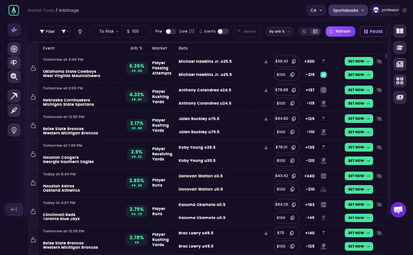
Task: Select the paintbrush sidebar tool
Action: [14, 110]
